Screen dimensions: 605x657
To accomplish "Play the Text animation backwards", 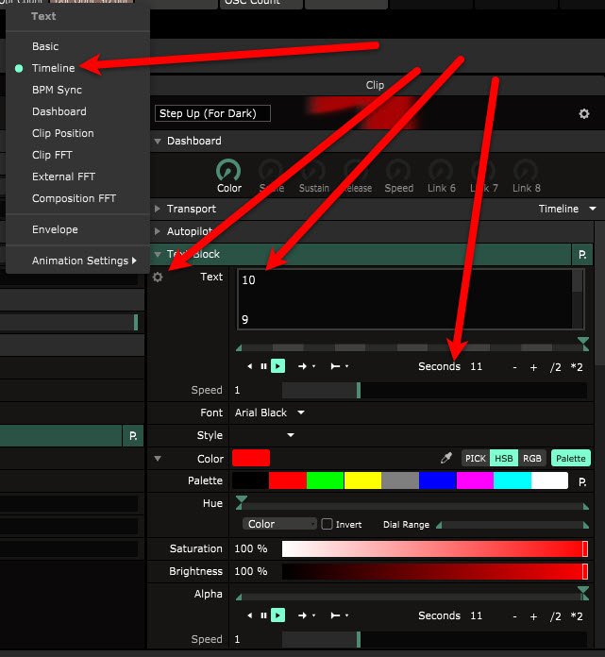I will (250, 366).
